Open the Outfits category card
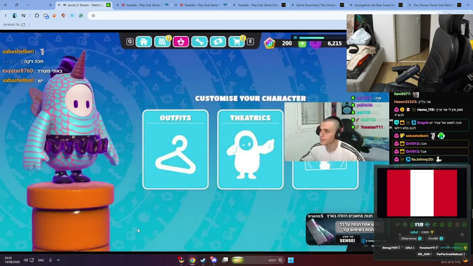Screen dimensions: 473x266 [176, 150]
